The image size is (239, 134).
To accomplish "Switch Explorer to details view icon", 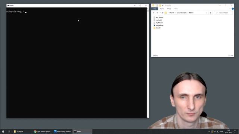I will pyautogui.click(x=229, y=55).
